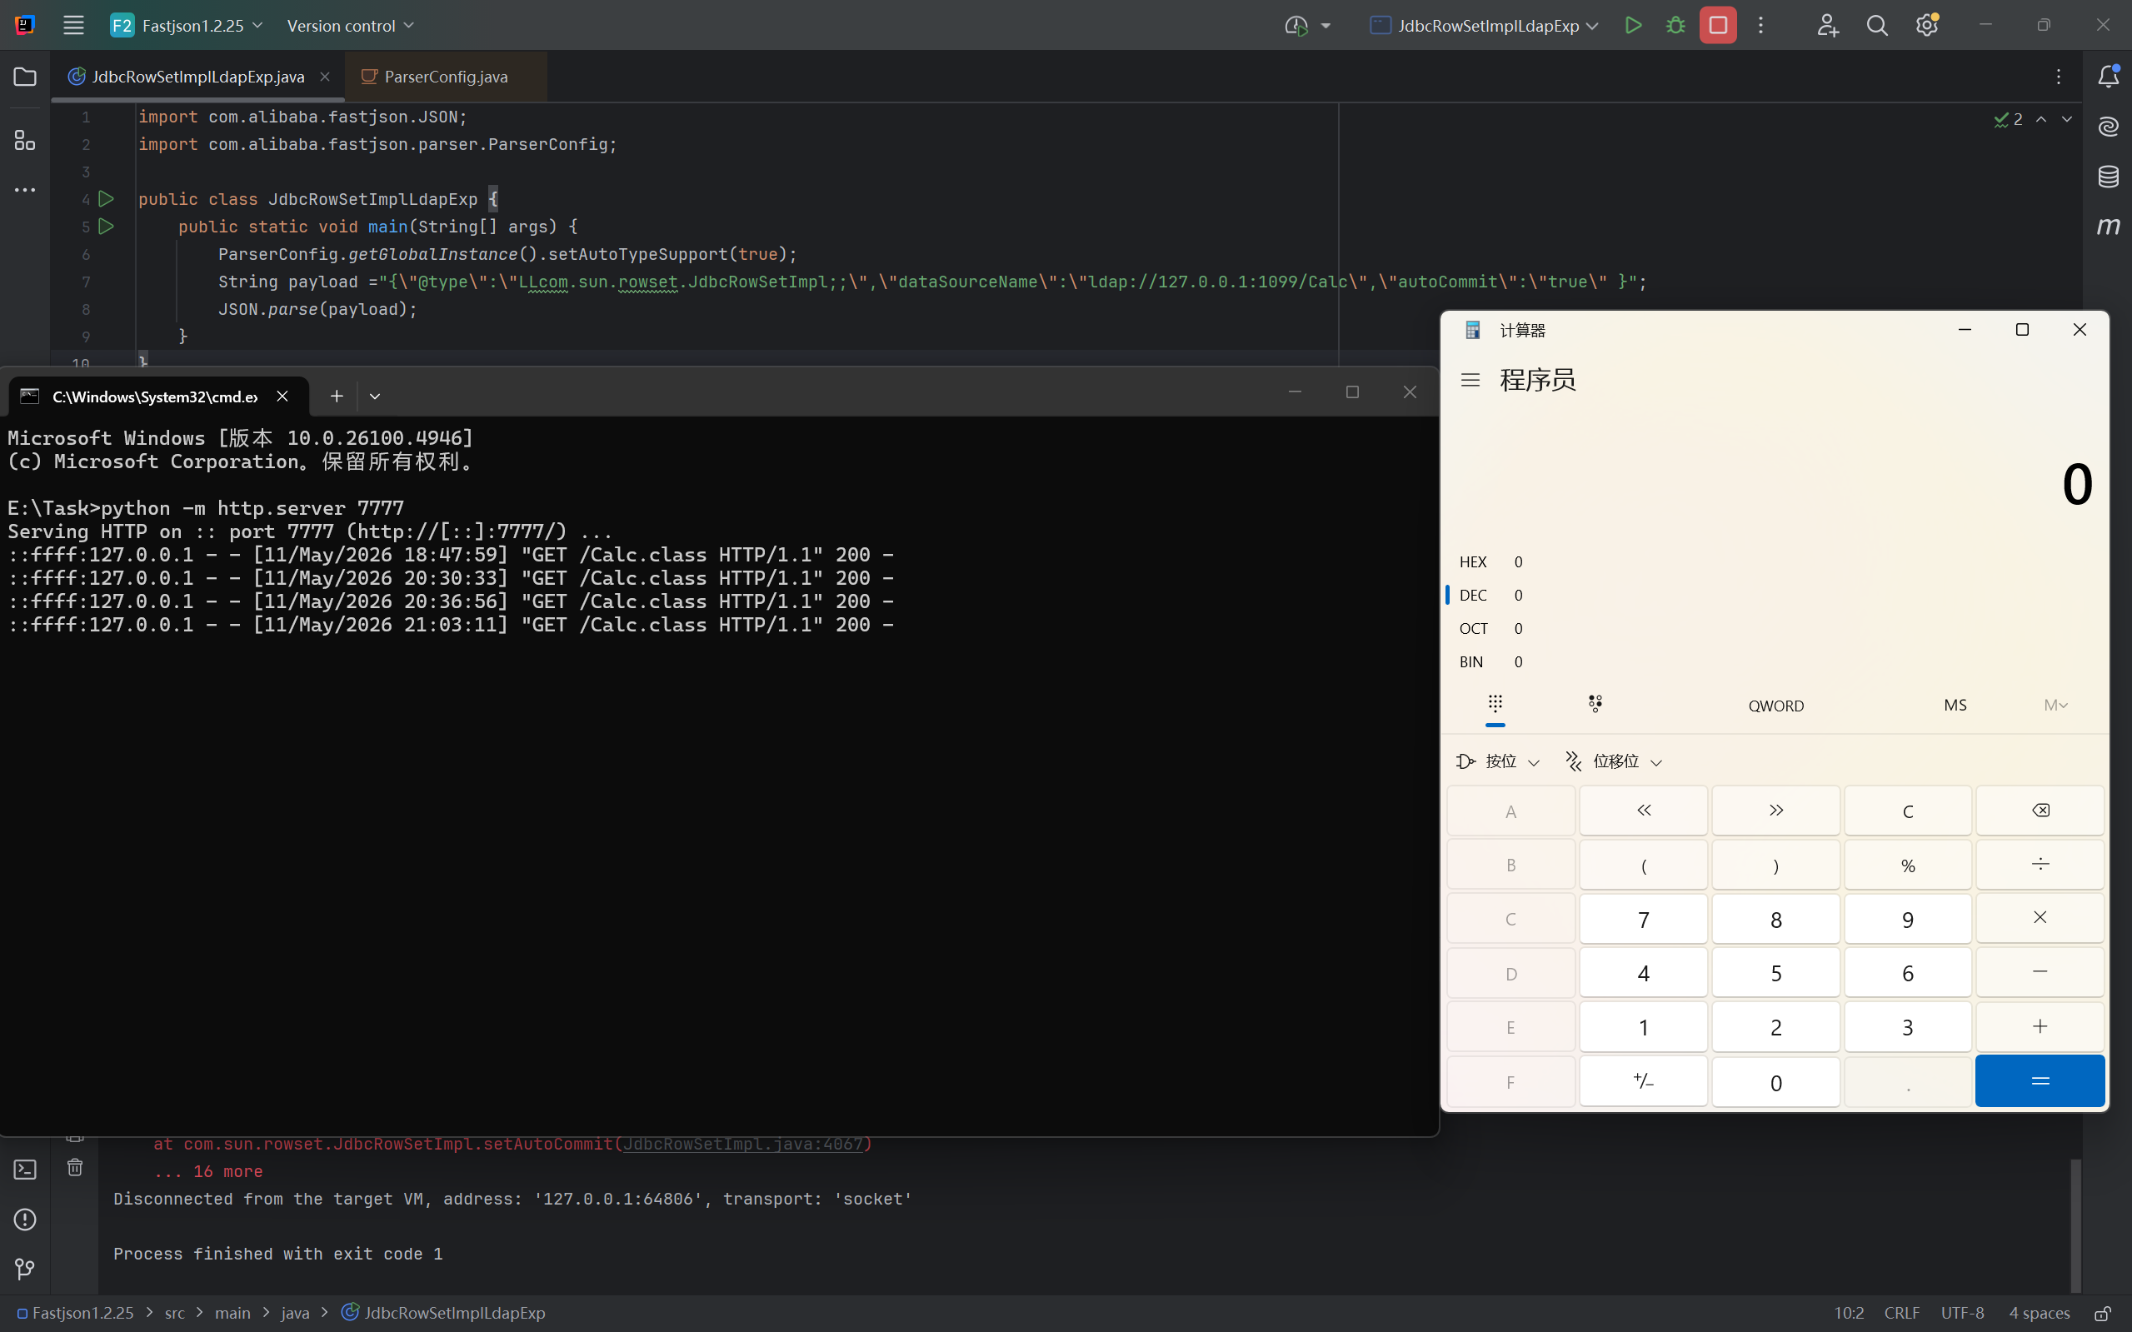2132x1332 pixels.
Task: Open inspection widget showing 2 typos
Action: [2009, 119]
